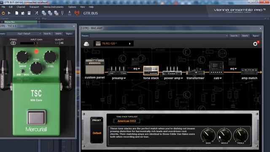Click the first instance-copy globe icon
The image size is (270, 152).
pyautogui.click(x=44, y=13)
